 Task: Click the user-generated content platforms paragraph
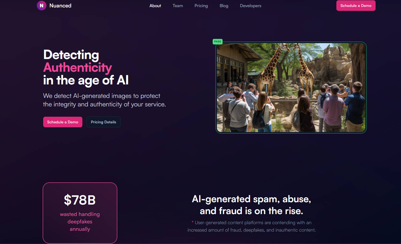point(252,226)
